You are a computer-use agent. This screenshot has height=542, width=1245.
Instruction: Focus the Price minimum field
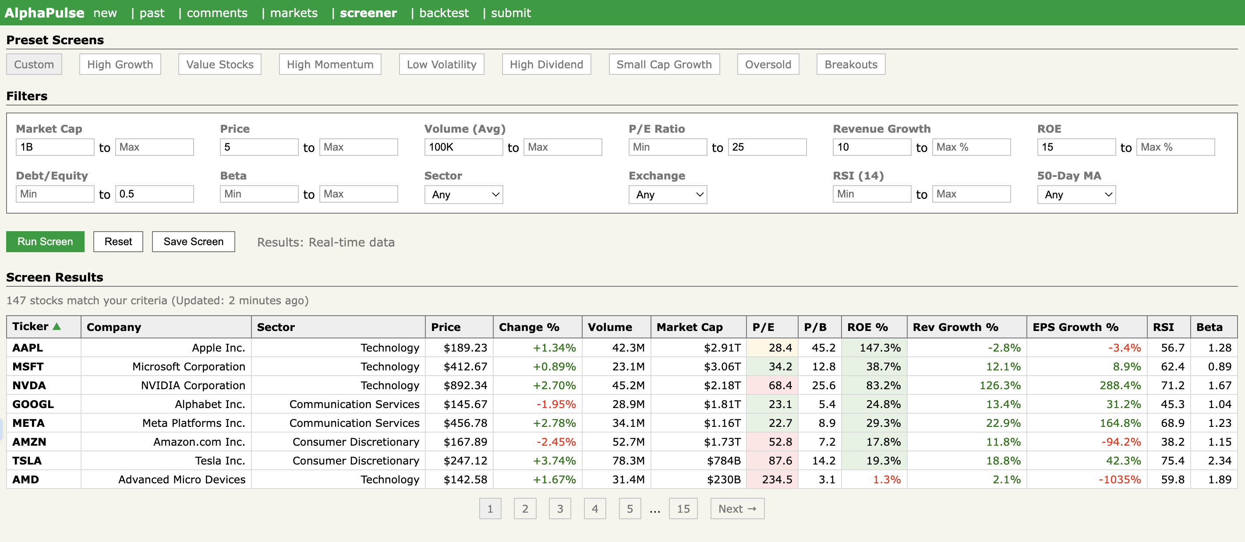point(259,148)
